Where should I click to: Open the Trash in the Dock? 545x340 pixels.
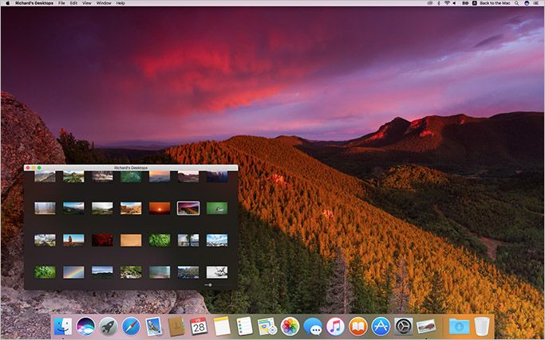(x=482, y=326)
